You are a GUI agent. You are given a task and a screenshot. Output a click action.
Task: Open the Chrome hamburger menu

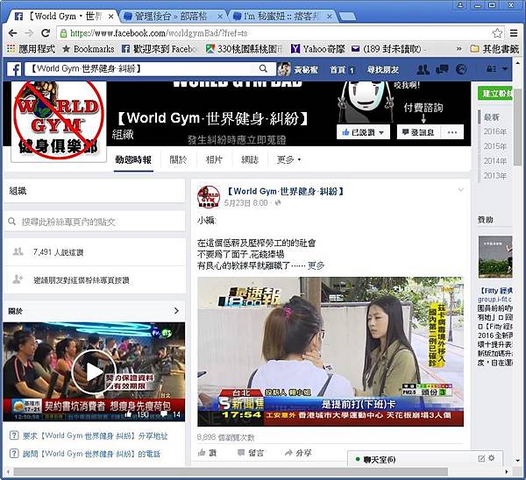click(x=514, y=33)
